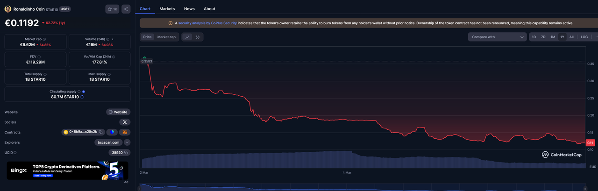Screen dimensions: 598x191
Task: Click the security warning info icon
Action: pos(170,23)
